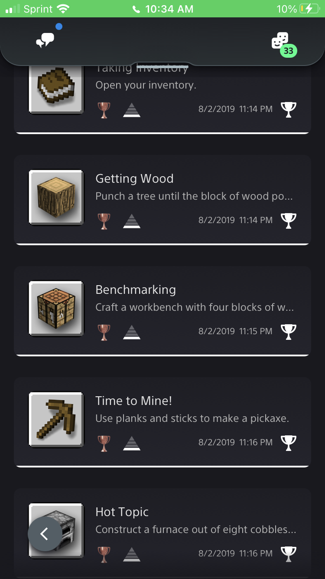Tap the bronze trophy under Getting Wood
This screenshot has width=325, height=579.
(104, 221)
